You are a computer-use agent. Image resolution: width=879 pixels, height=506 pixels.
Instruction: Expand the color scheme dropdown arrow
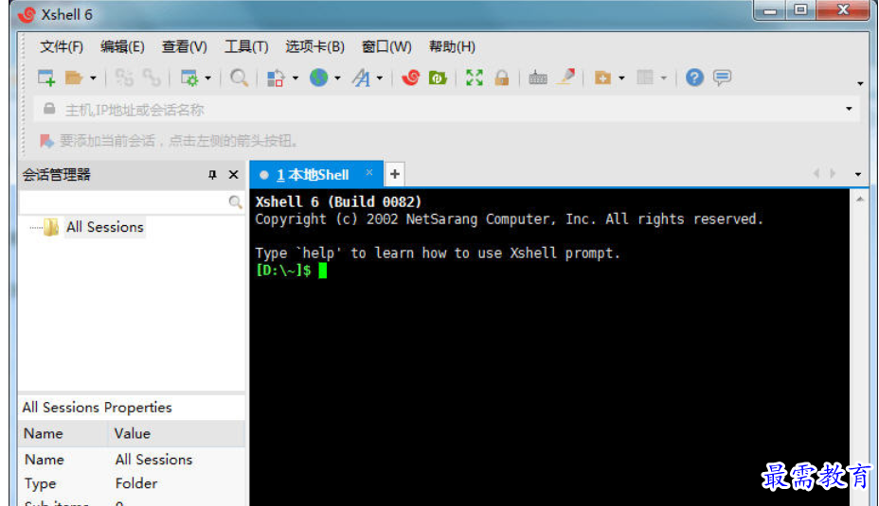[x=296, y=79]
